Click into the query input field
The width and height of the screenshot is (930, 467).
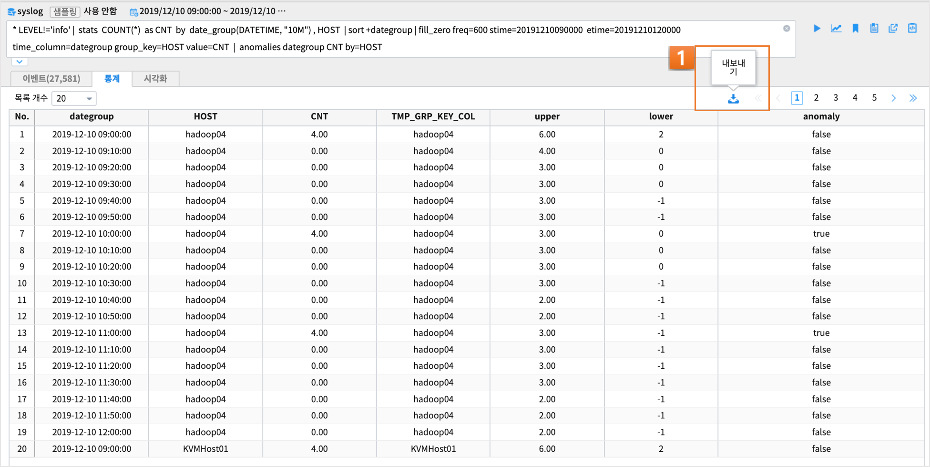[400, 39]
